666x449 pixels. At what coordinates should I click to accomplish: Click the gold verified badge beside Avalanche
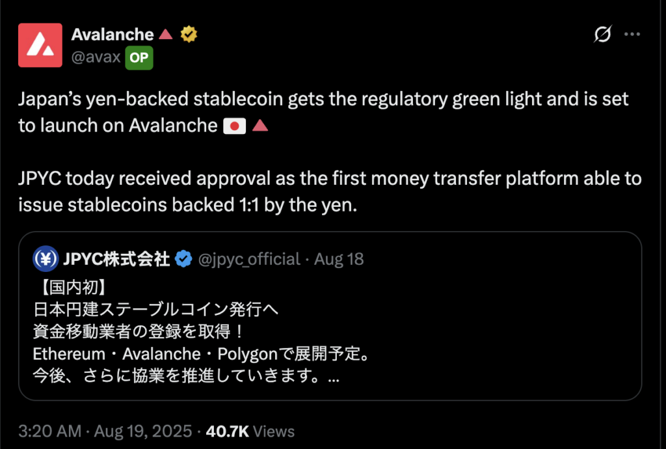188,34
